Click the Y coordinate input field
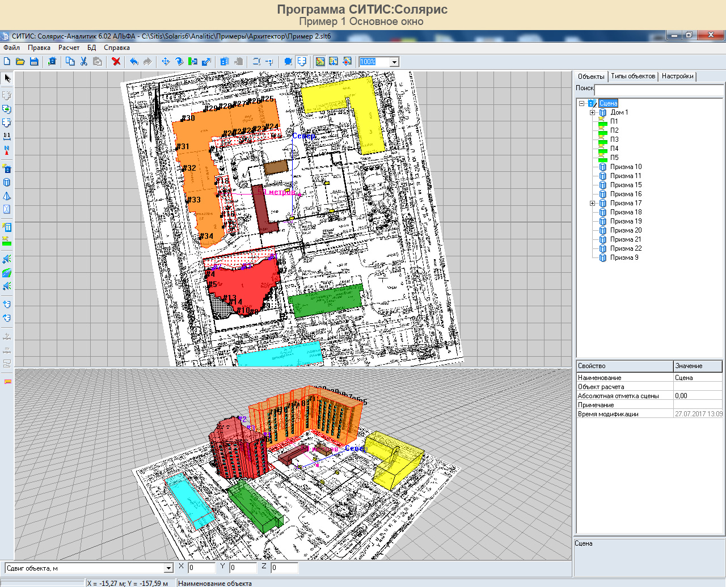This screenshot has height=587, width=726. (x=243, y=568)
